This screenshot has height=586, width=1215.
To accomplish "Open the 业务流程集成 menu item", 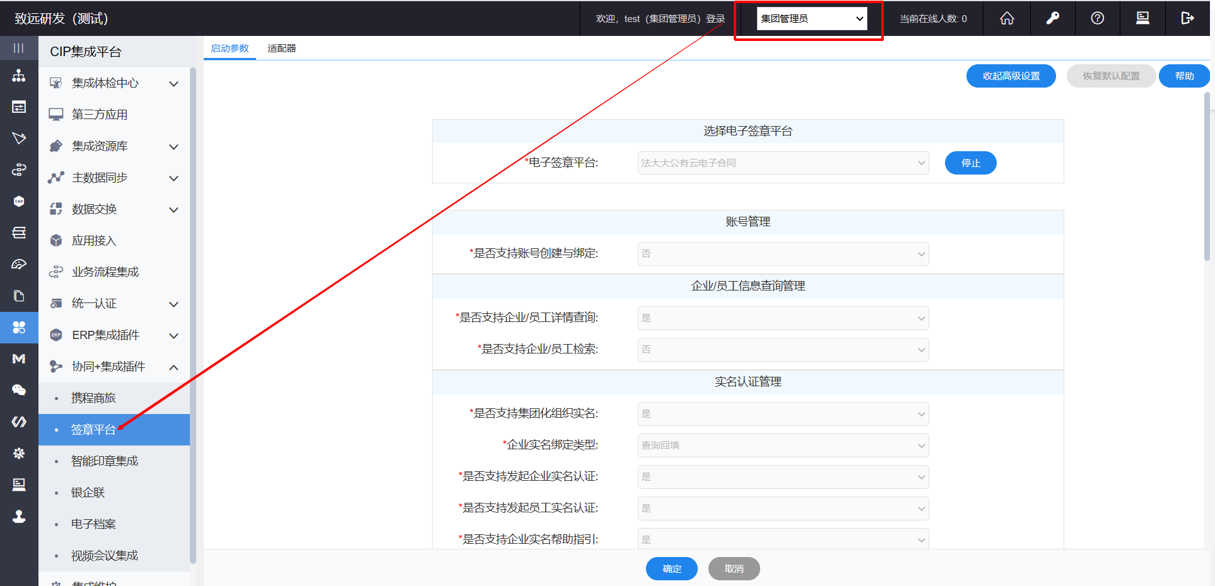I will coord(114,272).
